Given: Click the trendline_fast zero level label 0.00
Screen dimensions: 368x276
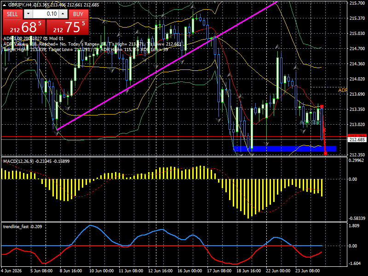Looking at the screenshot, I should pos(353,246).
